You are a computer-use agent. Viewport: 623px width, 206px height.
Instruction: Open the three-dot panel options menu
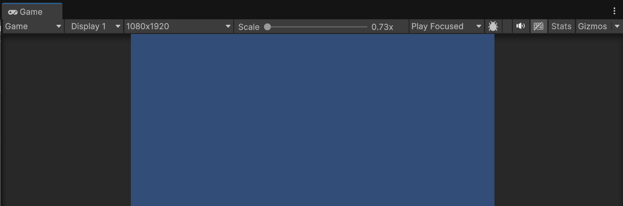(x=614, y=11)
